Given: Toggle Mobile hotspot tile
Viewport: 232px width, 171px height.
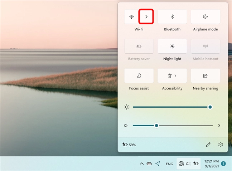Looking at the screenshot, I should click(206, 46).
